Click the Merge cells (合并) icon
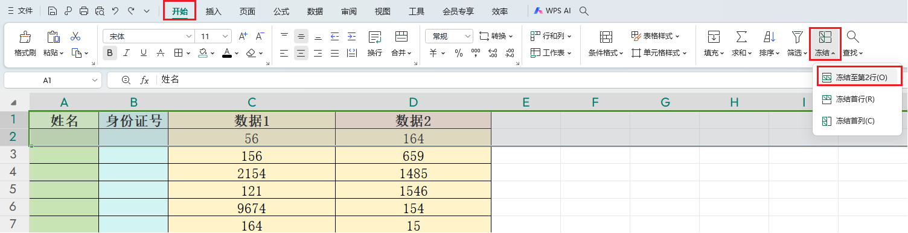This screenshot has height=233, width=908. point(401,37)
